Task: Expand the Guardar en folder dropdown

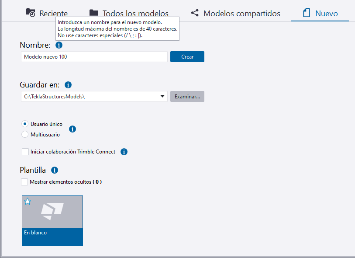Action: [x=162, y=96]
